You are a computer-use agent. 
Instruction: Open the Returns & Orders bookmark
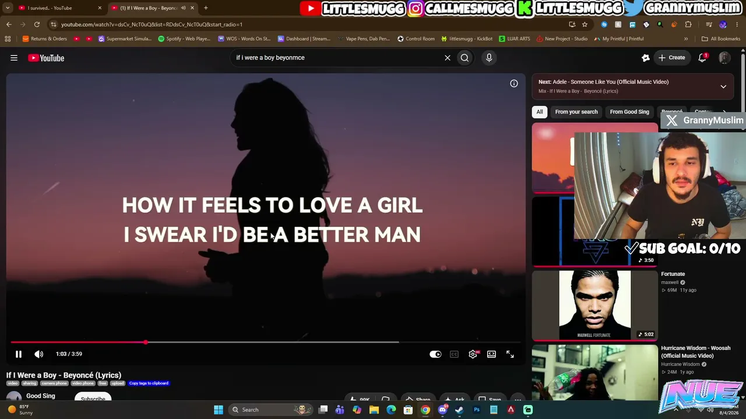tap(45, 39)
